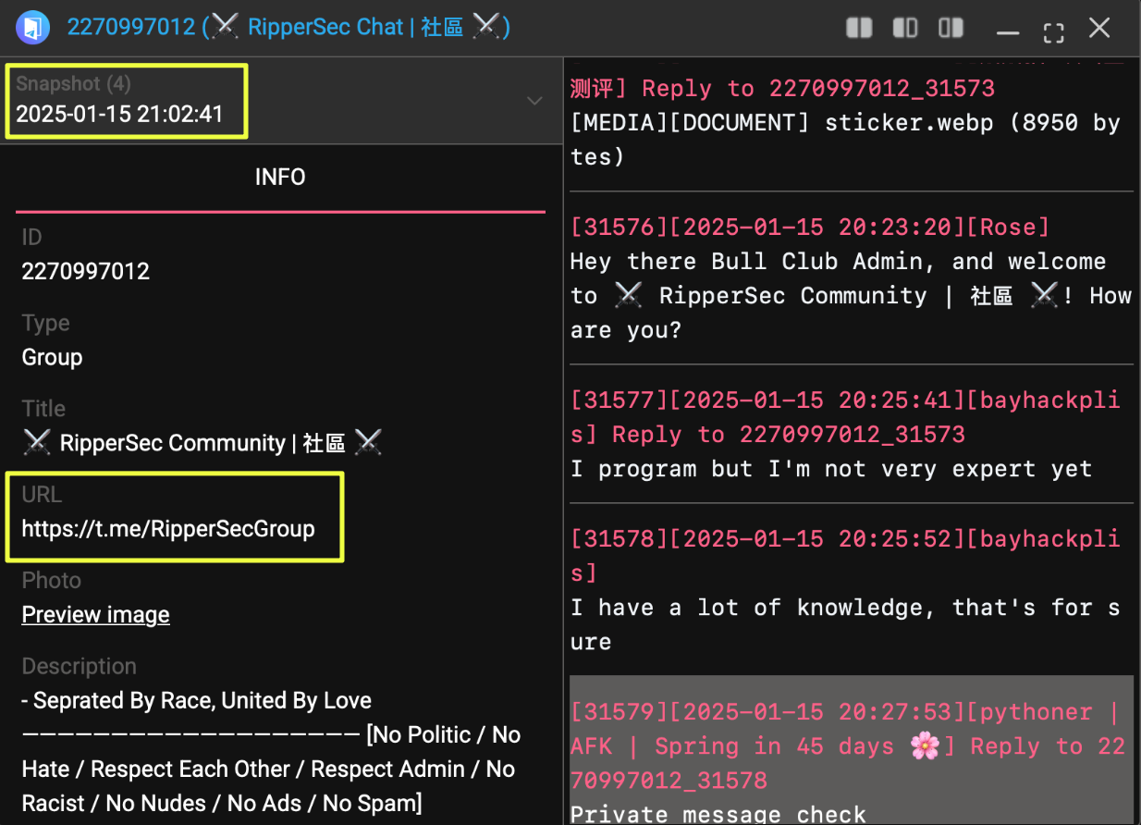Switch to the equal split-pane layout
Image resolution: width=1141 pixels, height=825 pixels.
click(x=859, y=29)
